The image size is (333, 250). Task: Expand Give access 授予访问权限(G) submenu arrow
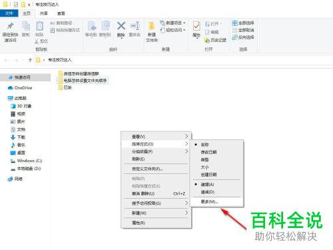(186, 203)
